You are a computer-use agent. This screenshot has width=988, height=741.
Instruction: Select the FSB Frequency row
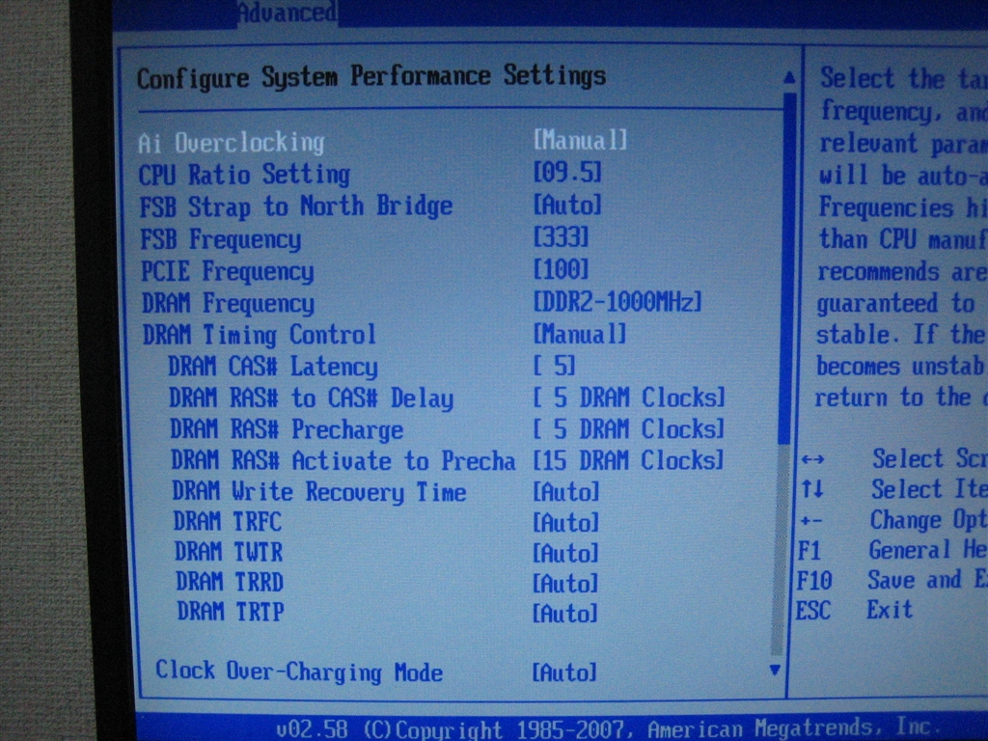221,239
